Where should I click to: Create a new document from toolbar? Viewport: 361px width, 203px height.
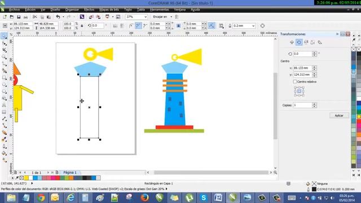click(5, 17)
